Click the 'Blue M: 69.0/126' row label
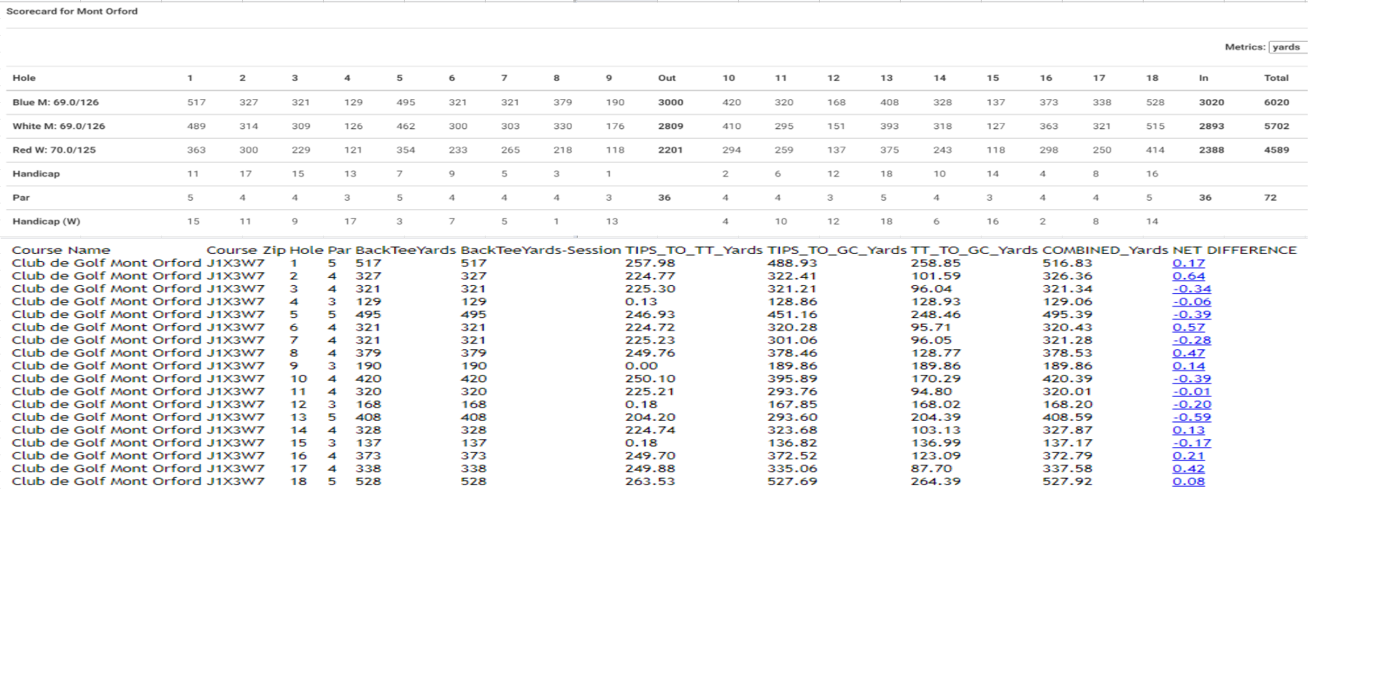Viewport: 1396px width, 682px height. (x=55, y=102)
